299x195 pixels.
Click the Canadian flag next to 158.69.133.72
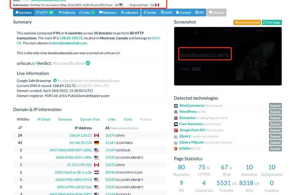click(96, 135)
